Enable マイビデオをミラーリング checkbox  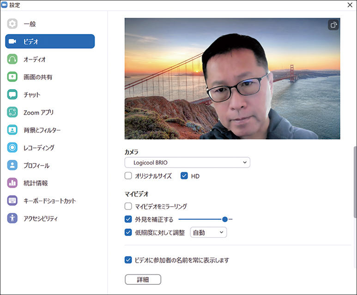tap(128, 206)
